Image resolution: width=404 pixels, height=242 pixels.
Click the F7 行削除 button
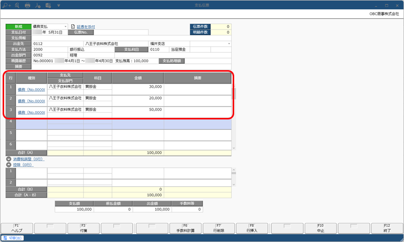pos(219,228)
